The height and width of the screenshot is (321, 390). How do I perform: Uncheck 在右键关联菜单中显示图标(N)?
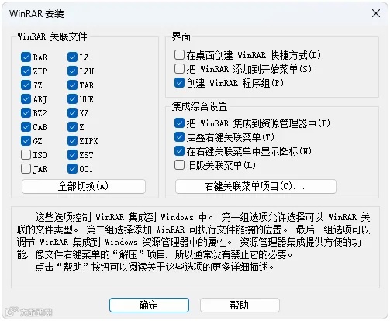click(x=179, y=151)
